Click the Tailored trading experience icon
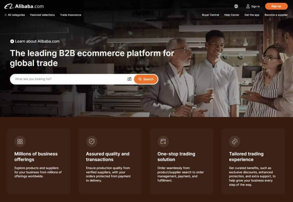Screen dimensions: 293x202 (x=235, y=141)
